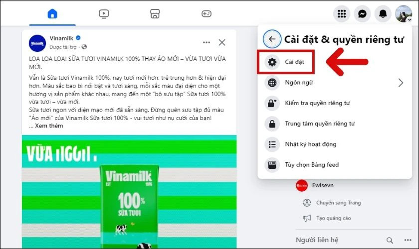Open Nhật ký hoạt động
This screenshot has height=249, width=419.
(x=334, y=144)
